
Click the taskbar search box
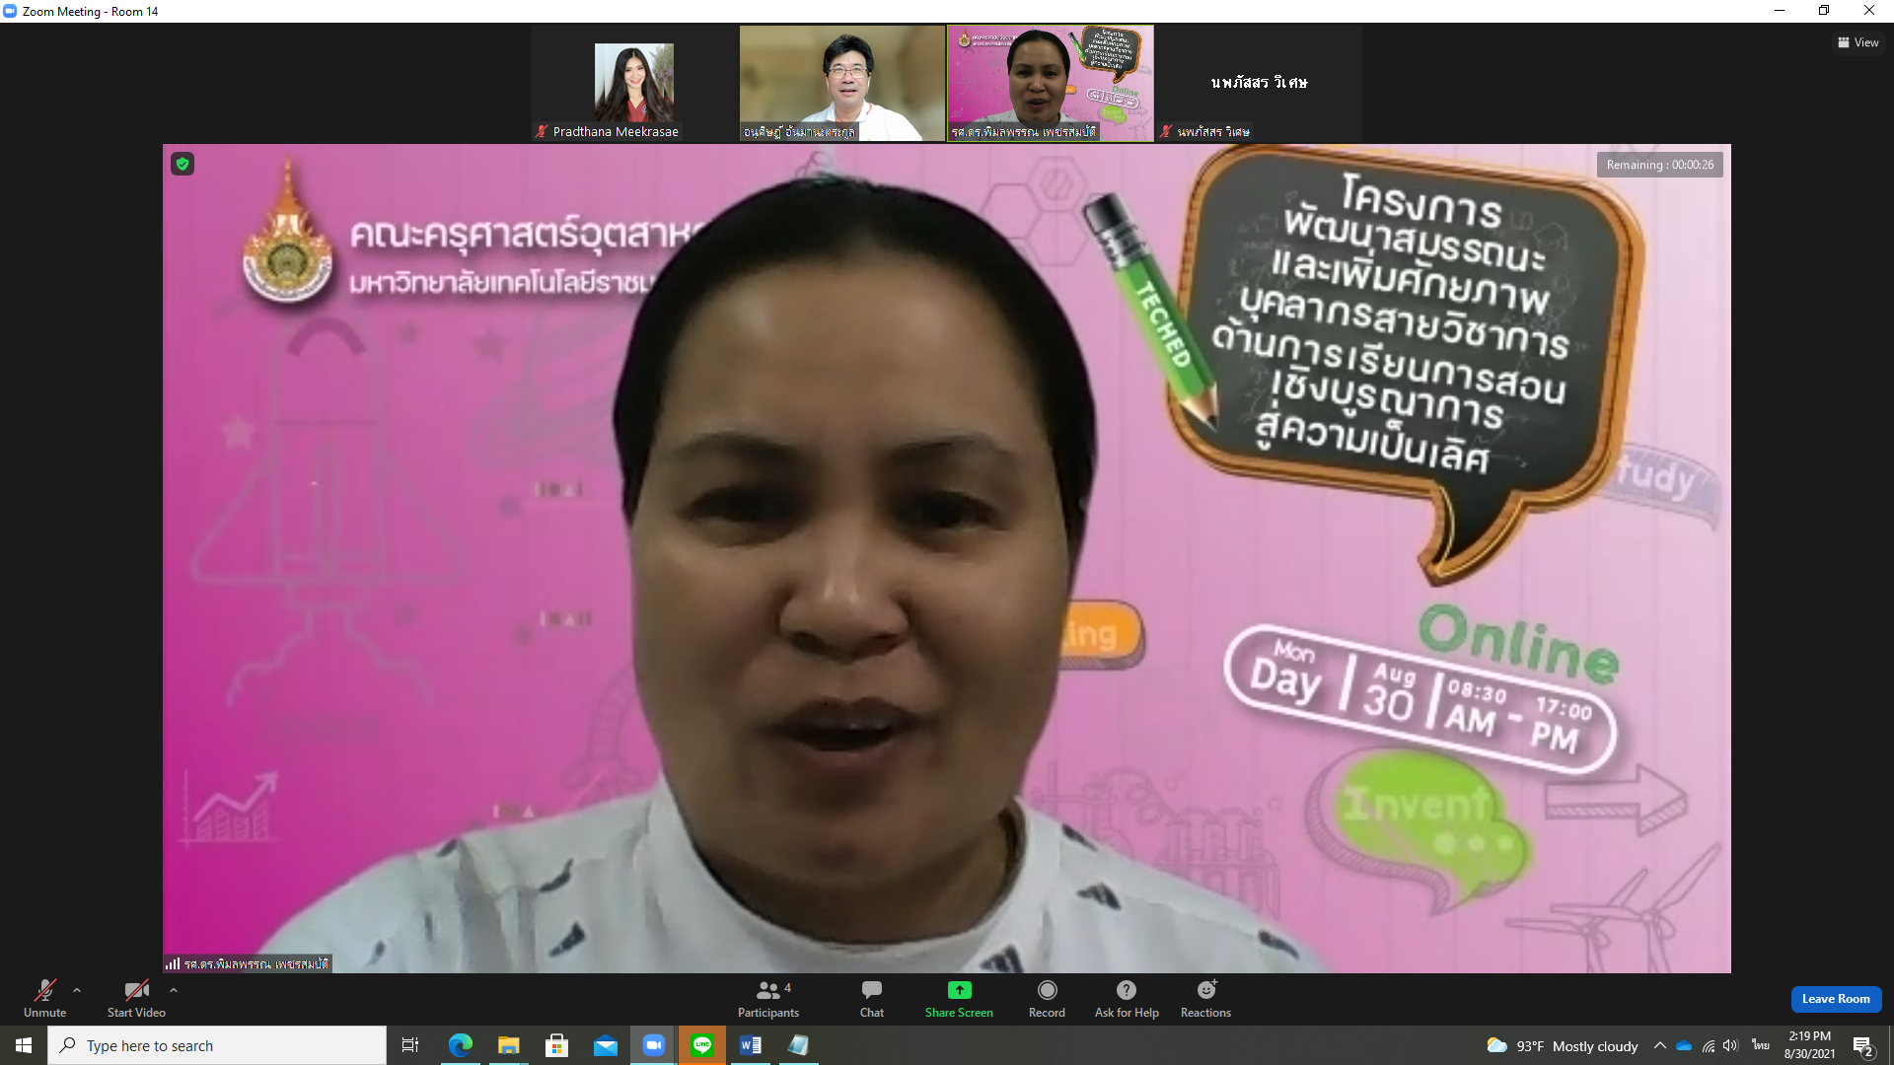click(x=217, y=1045)
